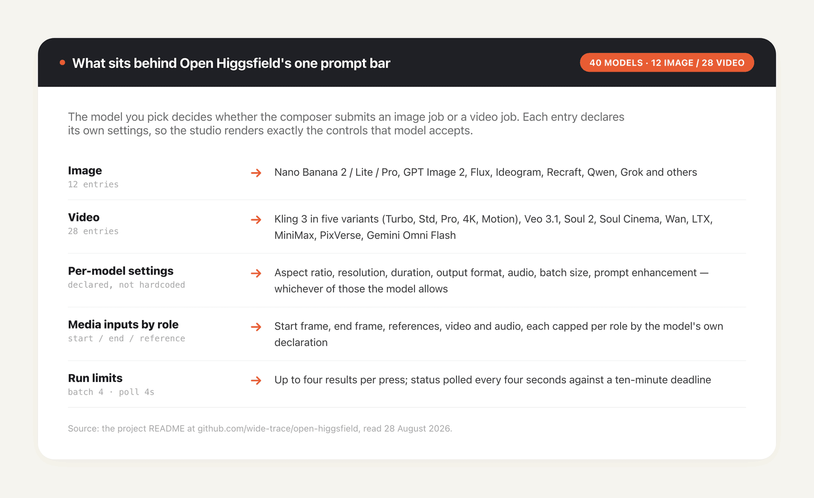Click the 'start / end / reference' caption

(127, 338)
